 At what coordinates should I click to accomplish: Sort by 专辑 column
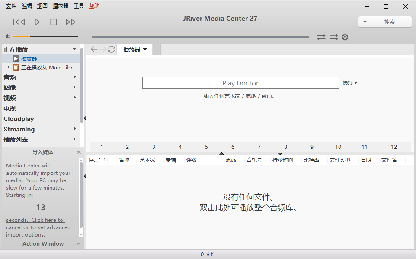171,160
